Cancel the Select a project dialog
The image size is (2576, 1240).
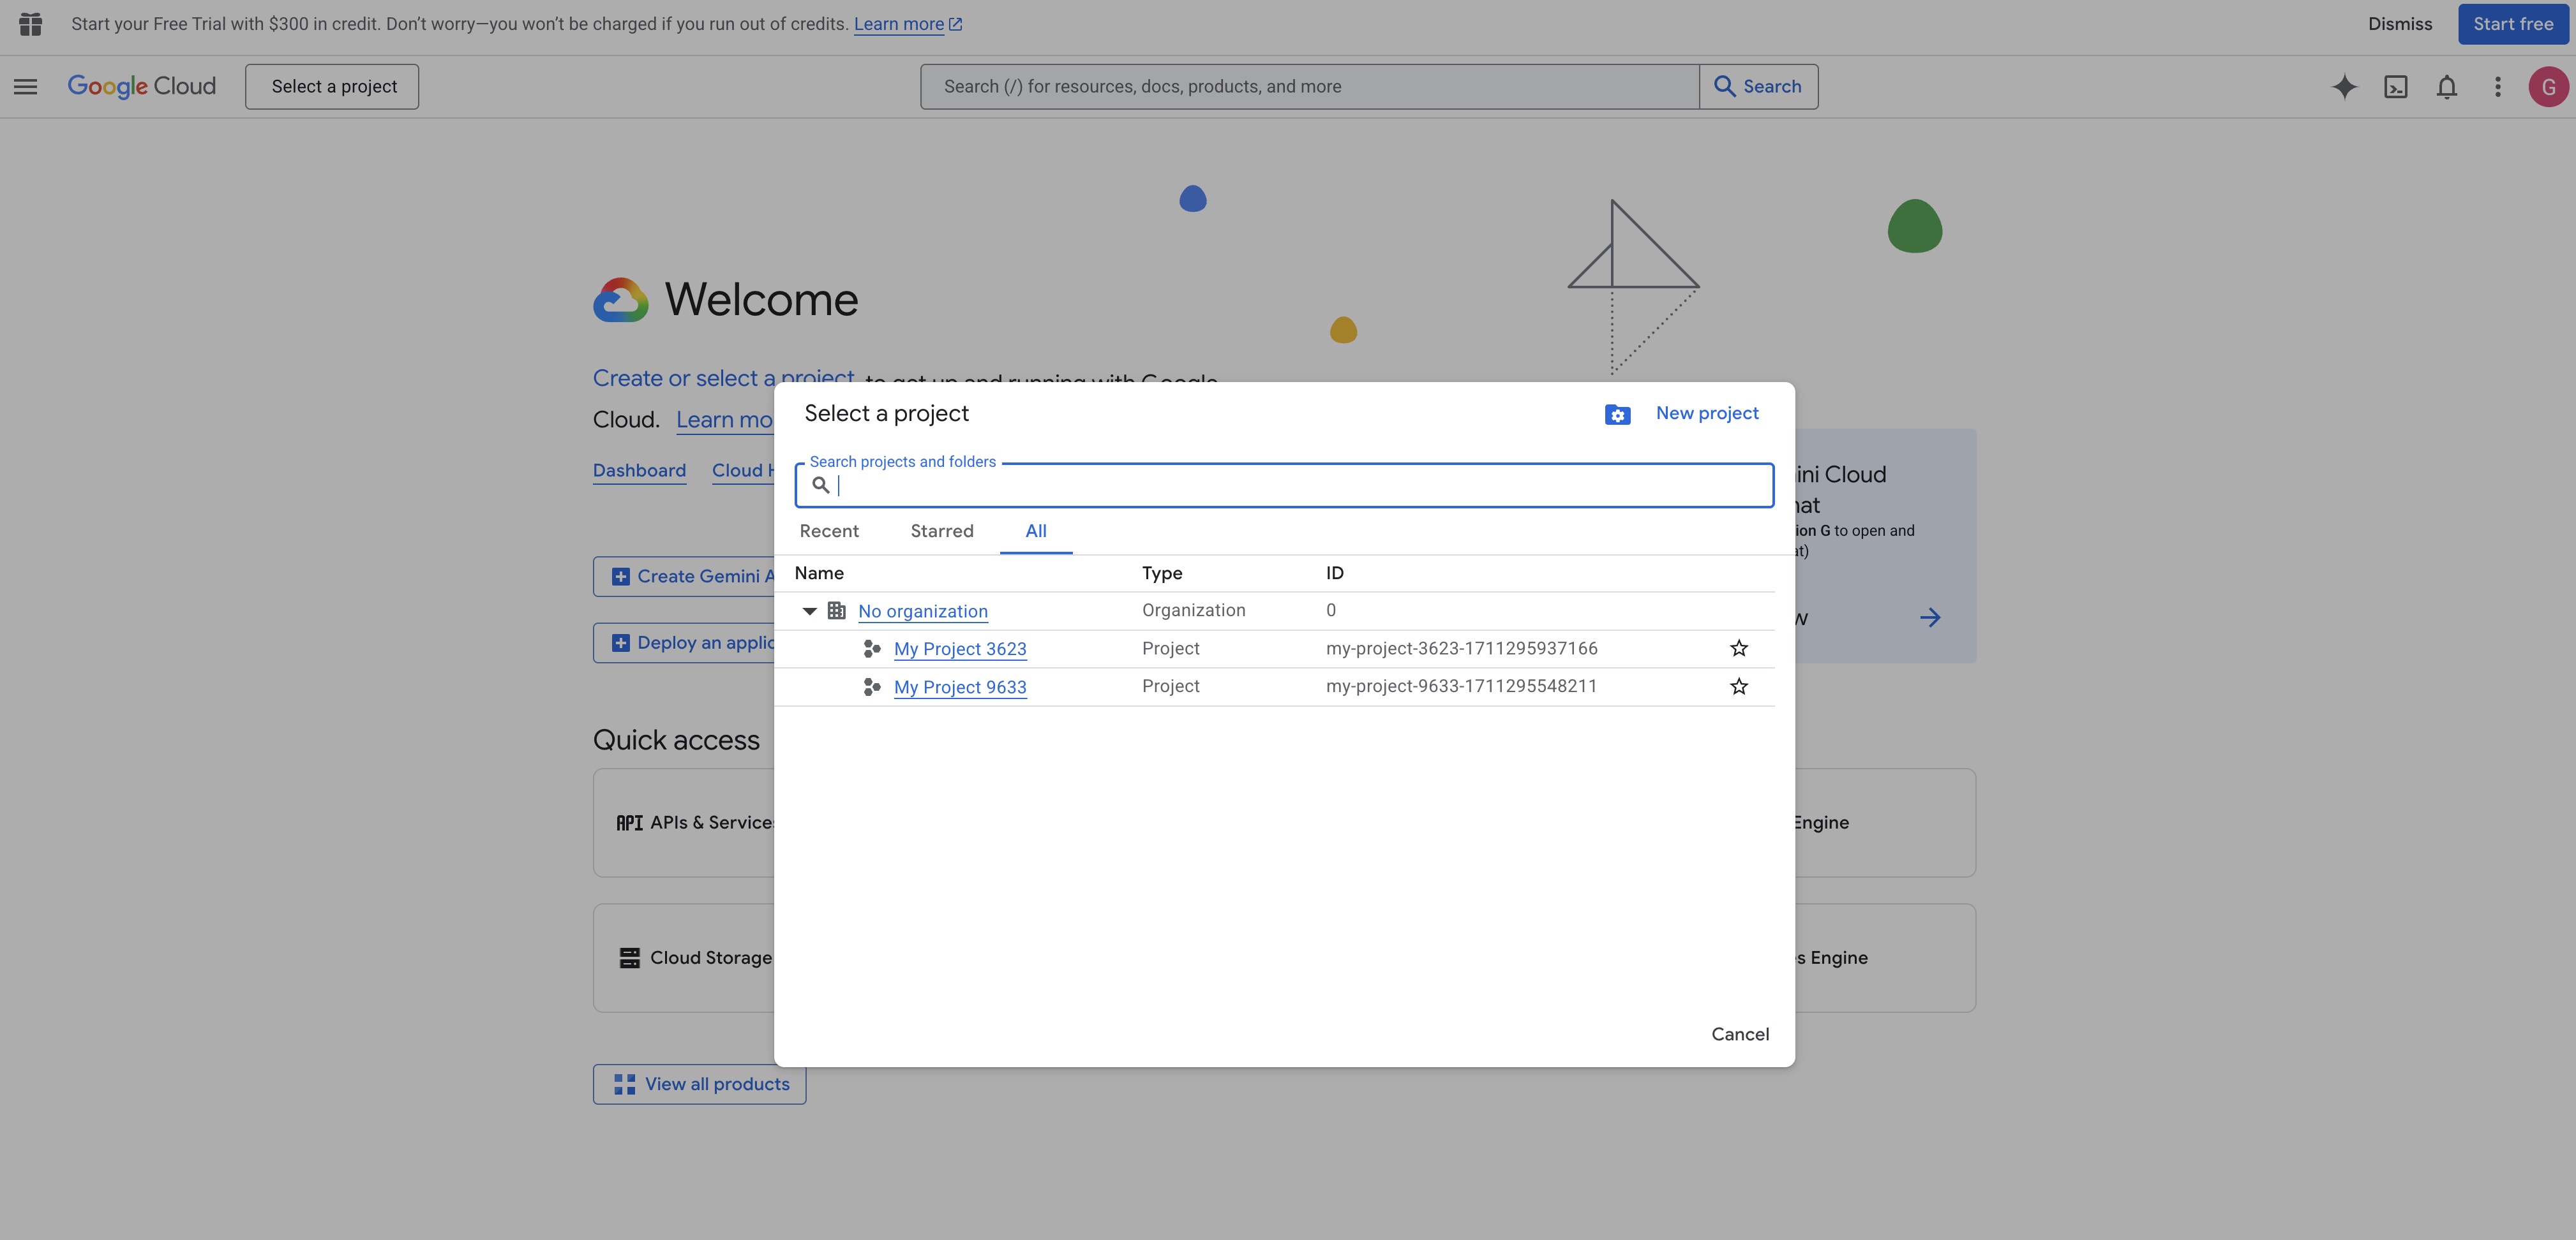click(x=1739, y=1034)
